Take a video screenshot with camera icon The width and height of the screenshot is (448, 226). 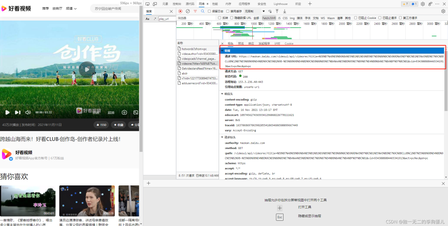coord(124,112)
